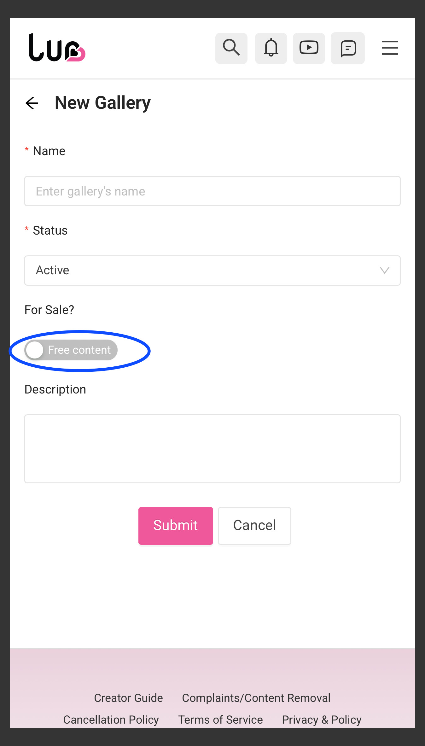Open notifications bell icon
Image resolution: width=425 pixels, height=746 pixels.
click(x=271, y=48)
